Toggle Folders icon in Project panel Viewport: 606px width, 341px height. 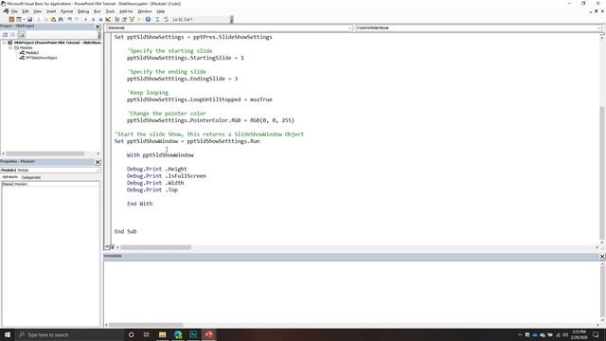pos(21,34)
